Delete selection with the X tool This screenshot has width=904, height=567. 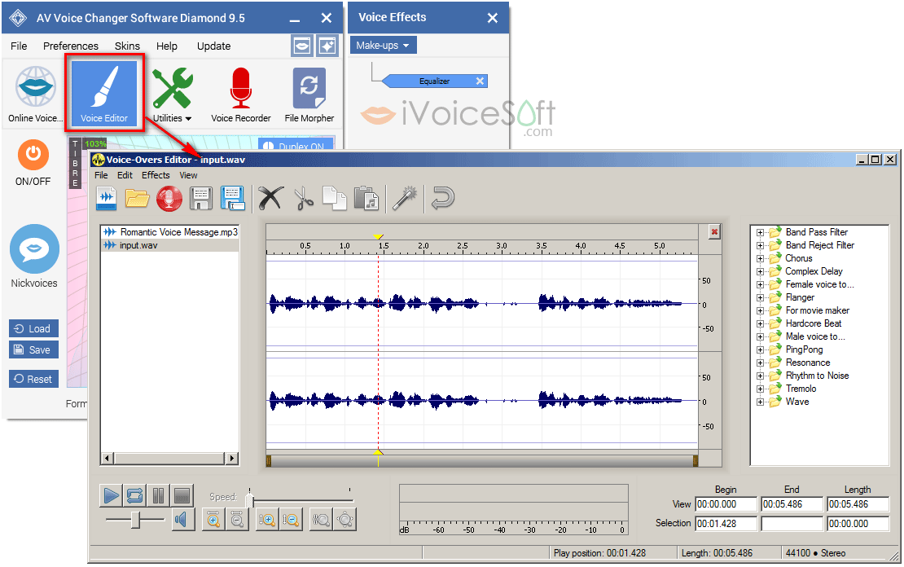click(x=270, y=198)
